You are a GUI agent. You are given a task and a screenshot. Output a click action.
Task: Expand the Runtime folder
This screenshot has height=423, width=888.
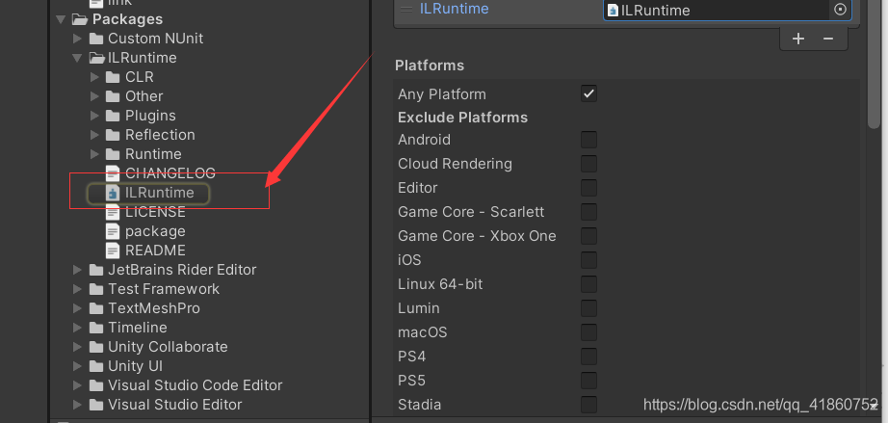click(94, 154)
